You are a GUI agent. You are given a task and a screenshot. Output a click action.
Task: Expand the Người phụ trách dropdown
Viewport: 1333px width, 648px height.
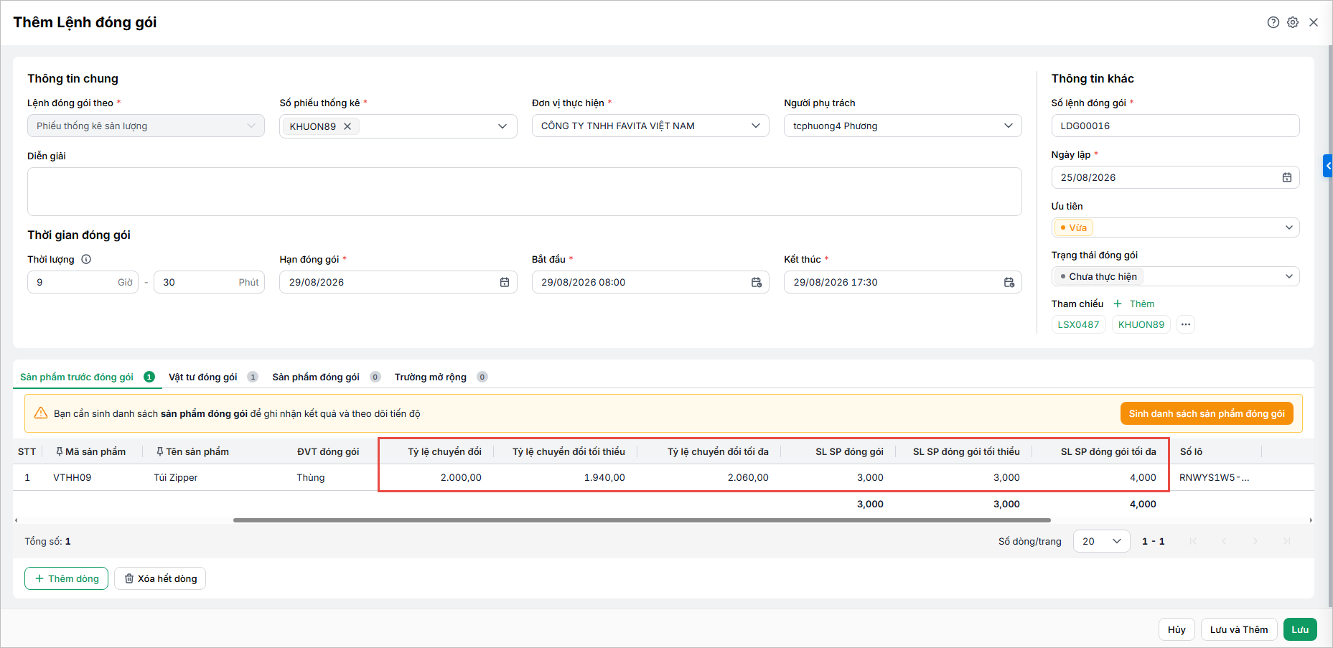tap(1009, 126)
